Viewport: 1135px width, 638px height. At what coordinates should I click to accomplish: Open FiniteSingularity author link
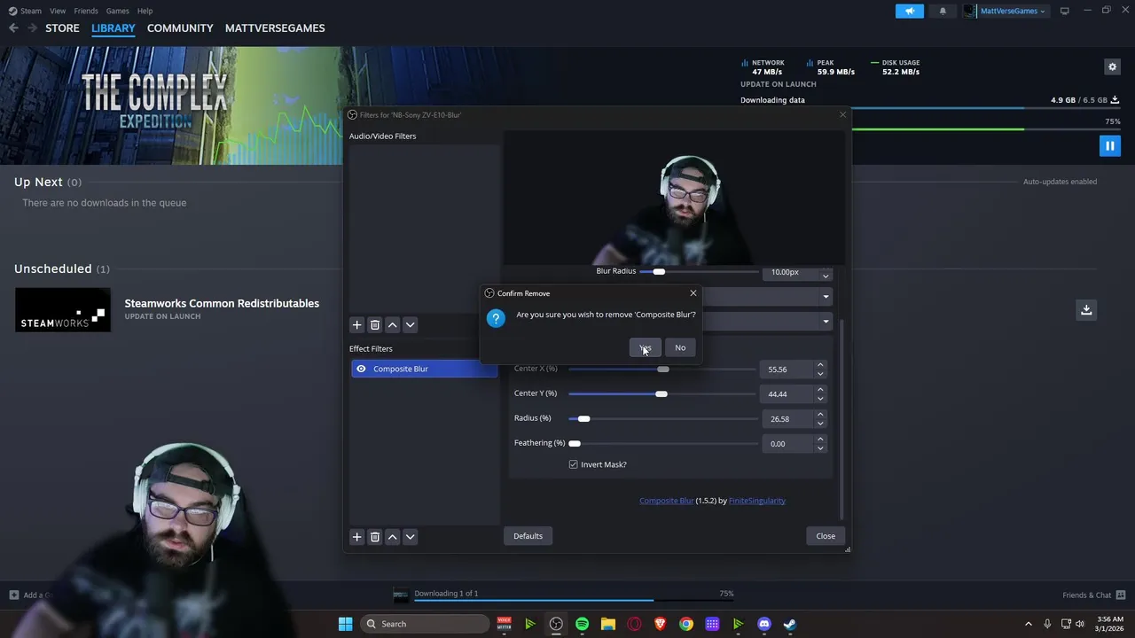coord(757,501)
